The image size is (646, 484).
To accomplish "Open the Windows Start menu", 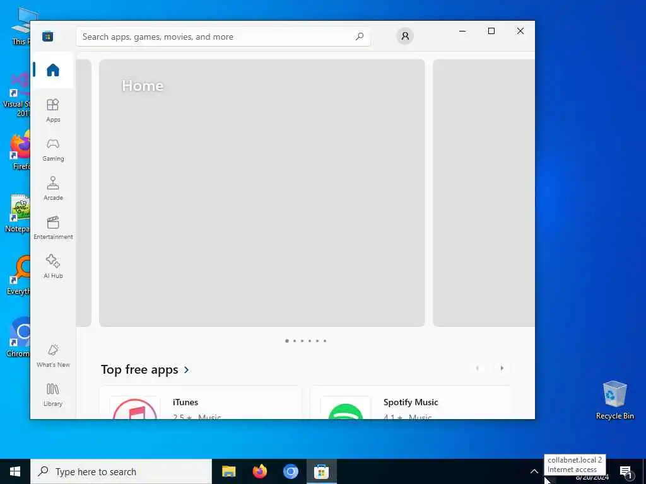I will (x=15, y=471).
